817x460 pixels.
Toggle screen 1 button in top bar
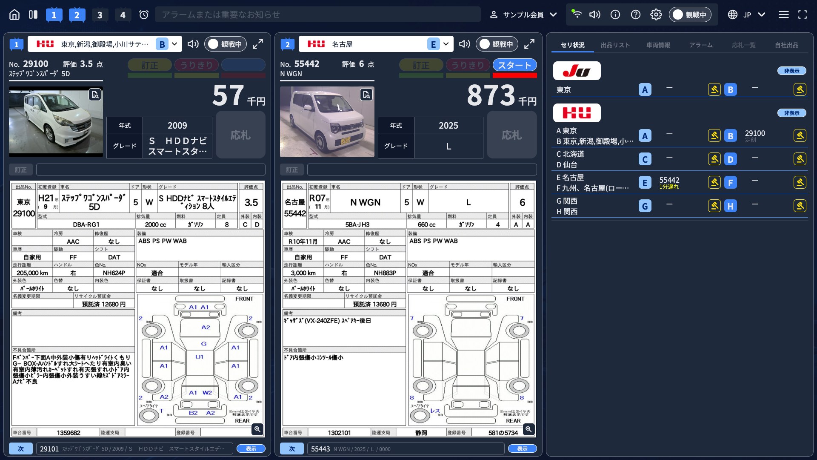pyautogui.click(x=54, y=15)
